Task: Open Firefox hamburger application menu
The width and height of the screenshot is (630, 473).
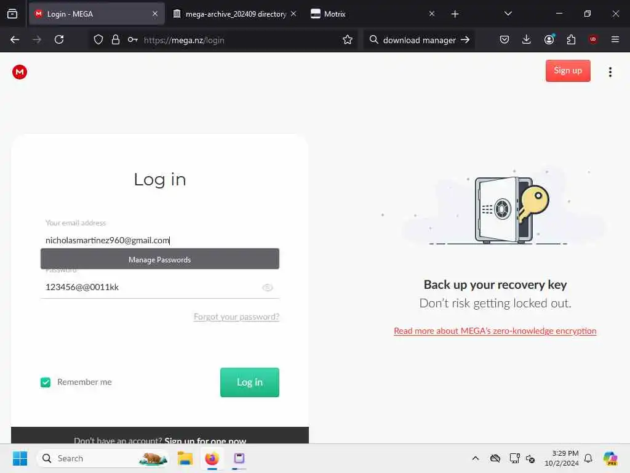Action: tap(615, 39)
